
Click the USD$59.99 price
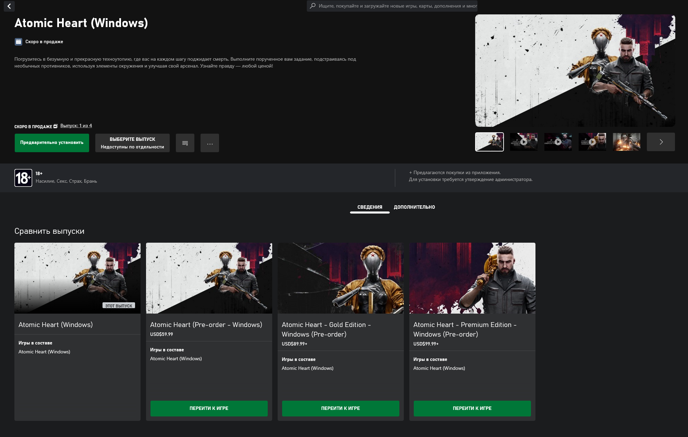pos(161,334)
